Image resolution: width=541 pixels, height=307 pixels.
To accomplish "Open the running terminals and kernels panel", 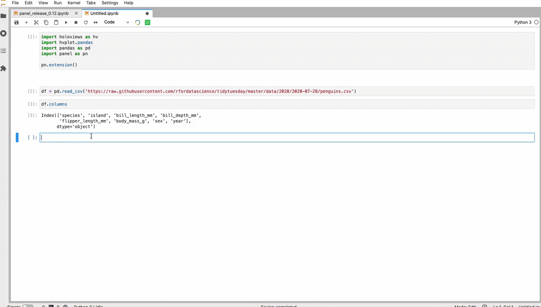I will pyautogui.click(x=4, y=33).
